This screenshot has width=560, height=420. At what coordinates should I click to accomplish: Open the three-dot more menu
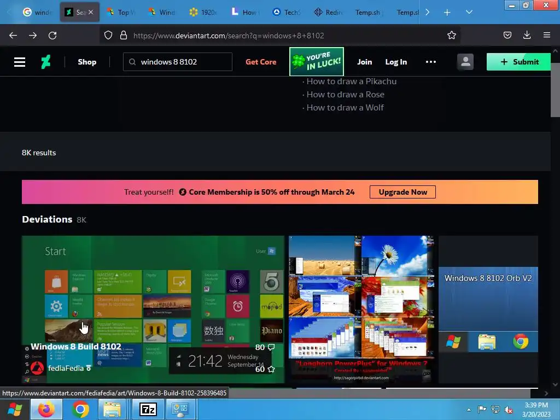[x=431, y=62]
